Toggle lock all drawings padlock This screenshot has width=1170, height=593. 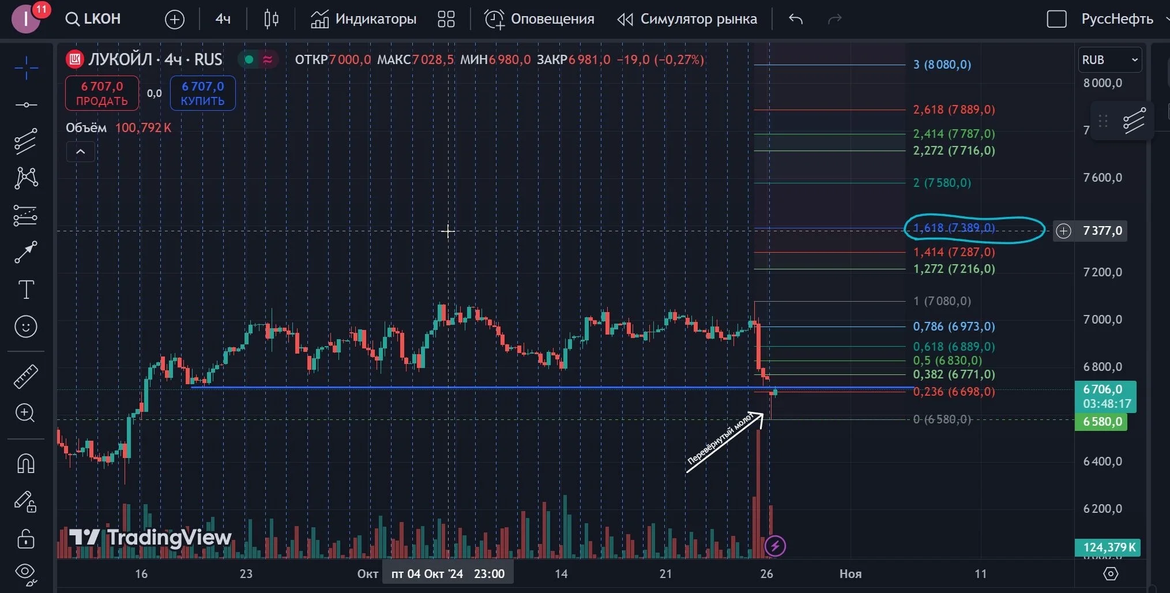click(26, 539)
